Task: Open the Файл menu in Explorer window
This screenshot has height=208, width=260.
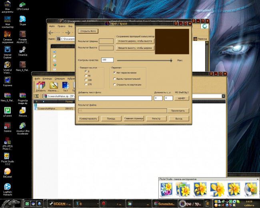Action: point(52,26)
